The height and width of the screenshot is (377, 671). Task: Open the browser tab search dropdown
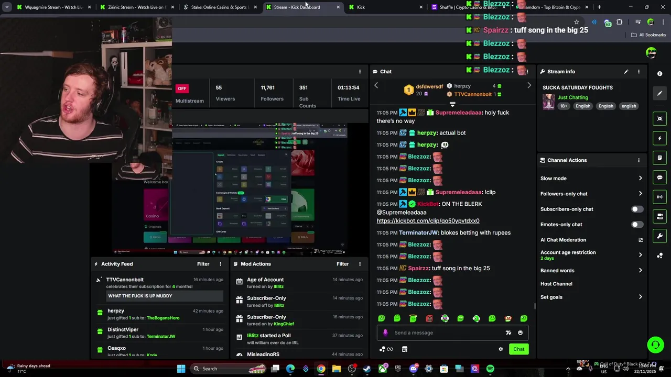click(7, 7)
